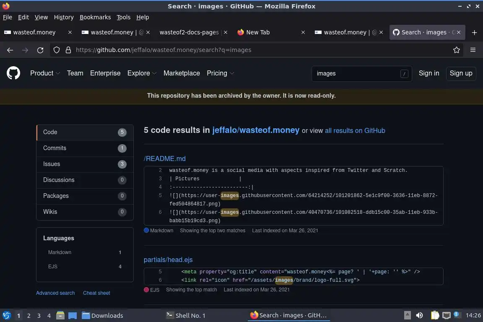Open the Marketplace link
Image resolution: width=483 pixels, height=322 pixels.
tap(182, 73)
